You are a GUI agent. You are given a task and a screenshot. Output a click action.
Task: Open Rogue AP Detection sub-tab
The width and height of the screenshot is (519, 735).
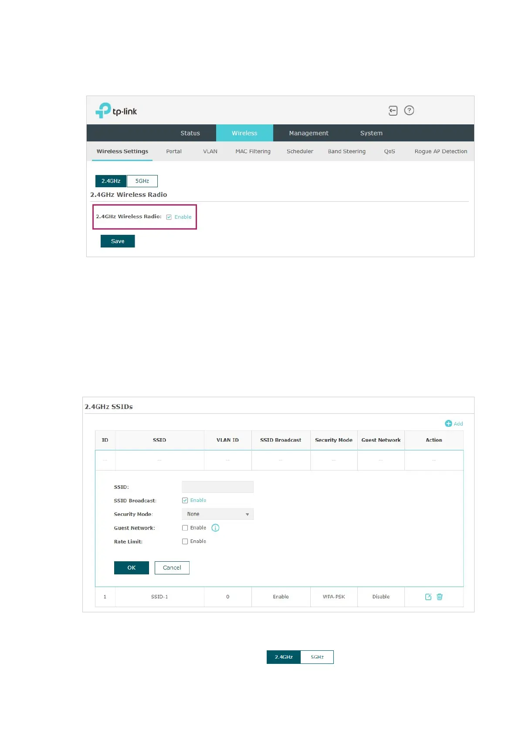click(441, 151)
